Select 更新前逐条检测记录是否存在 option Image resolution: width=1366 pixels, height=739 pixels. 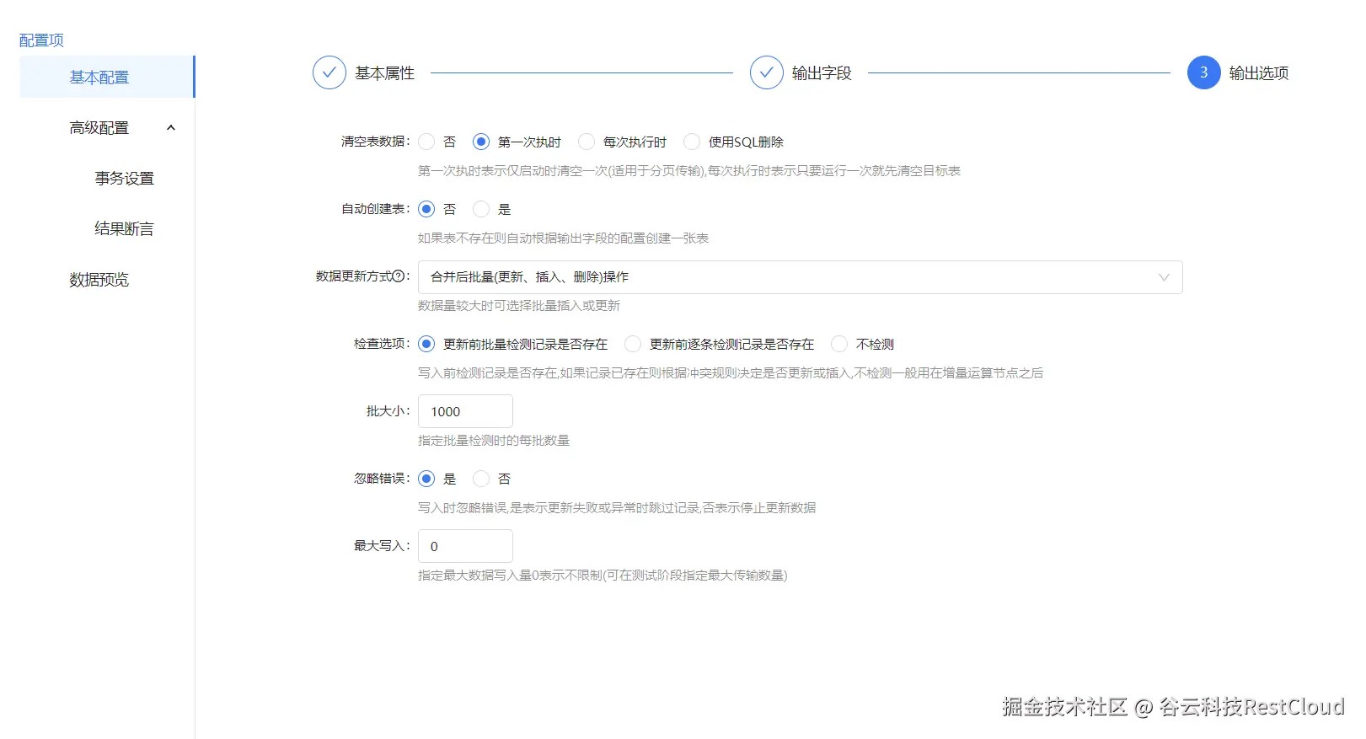click(633, 344)
